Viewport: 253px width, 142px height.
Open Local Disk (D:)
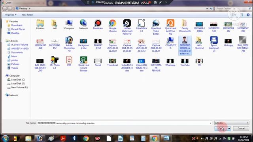tap(18, 84)
